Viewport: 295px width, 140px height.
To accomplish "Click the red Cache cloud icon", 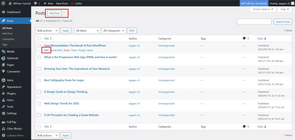I will pos(72,3).
